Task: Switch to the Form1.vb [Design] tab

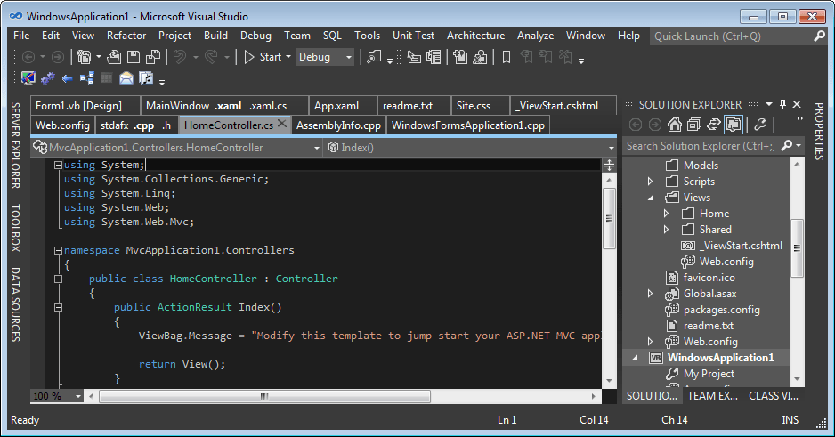Action: pyautogui.click(x=85, y=105)
